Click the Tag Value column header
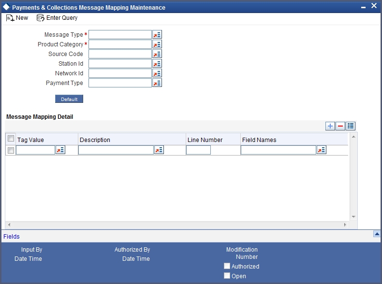Image resolution: width=382 pixels, height=284 pixels. pyautogui.click(x=30, y=140)
